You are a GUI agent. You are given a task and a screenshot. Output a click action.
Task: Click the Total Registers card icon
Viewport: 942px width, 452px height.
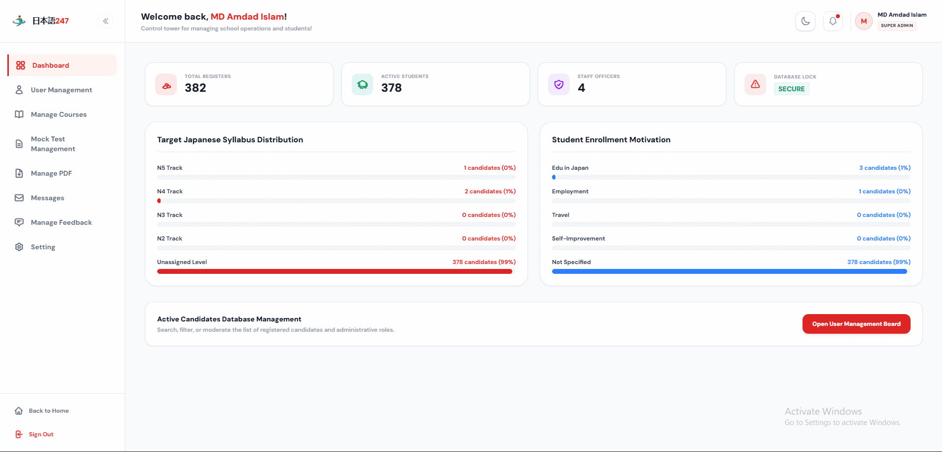pyautogui.click(x=166, y=84)
